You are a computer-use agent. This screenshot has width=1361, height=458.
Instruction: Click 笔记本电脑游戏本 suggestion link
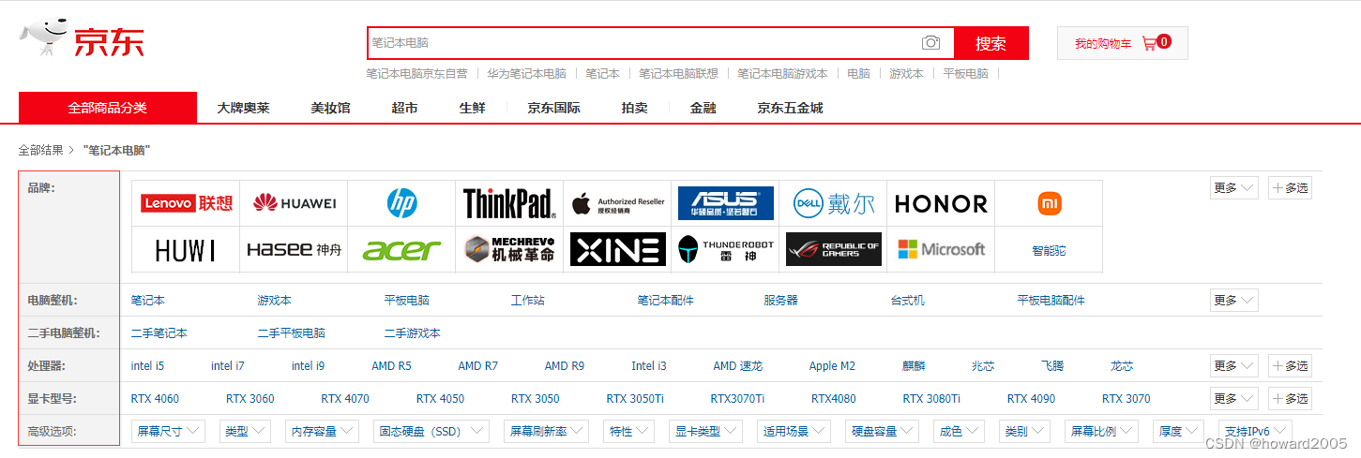click(782, 73)
